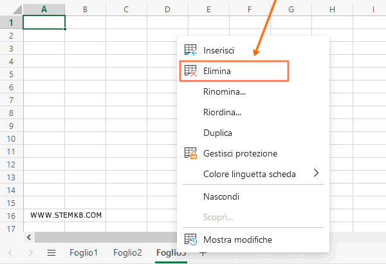Select Duplica to copy the sheet
Viewport: 386px width, 264px height.
click(x=253, y=133)
